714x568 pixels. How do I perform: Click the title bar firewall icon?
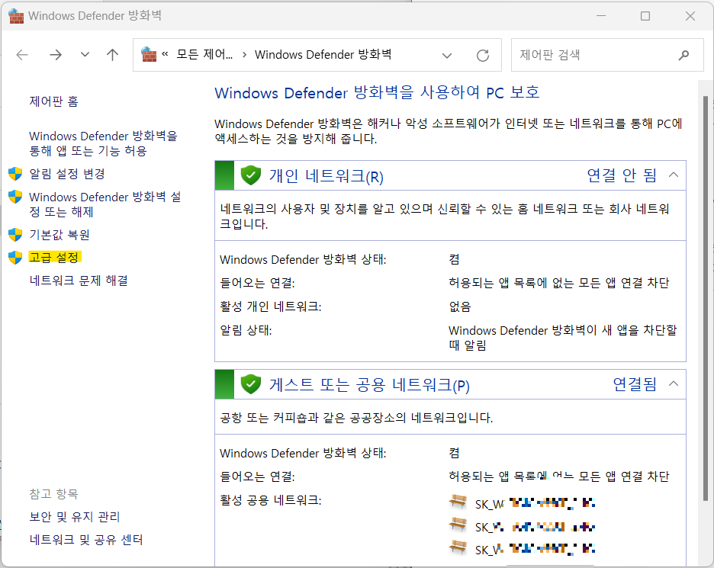click(x=16, y=16)
